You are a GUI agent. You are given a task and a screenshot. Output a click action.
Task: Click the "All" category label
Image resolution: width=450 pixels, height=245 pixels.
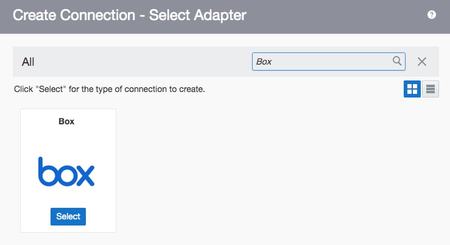click(x=28, y=62)
